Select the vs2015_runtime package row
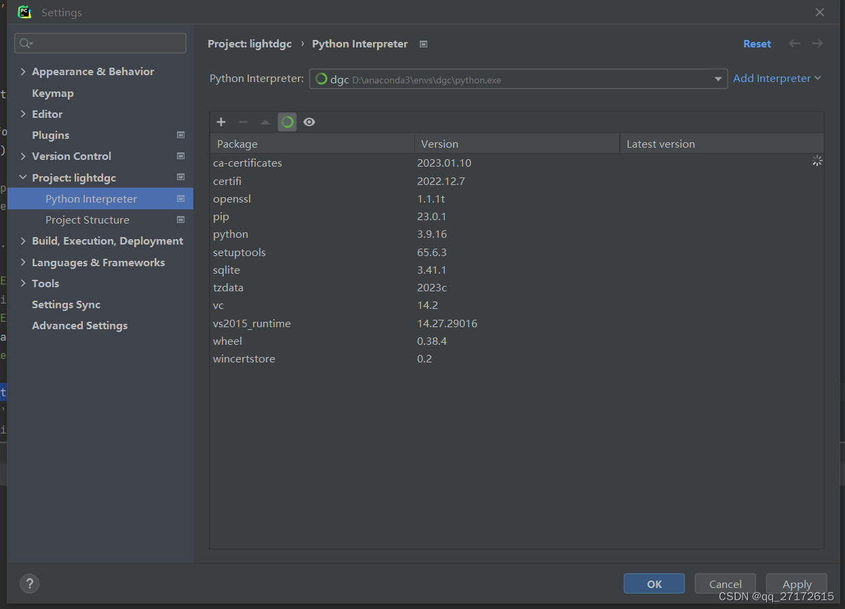The width and height of the screenshot is (845, 609). [517, 324]
